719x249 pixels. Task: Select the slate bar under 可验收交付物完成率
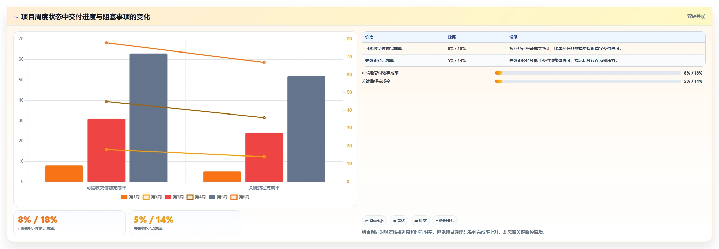pos(148,118)
